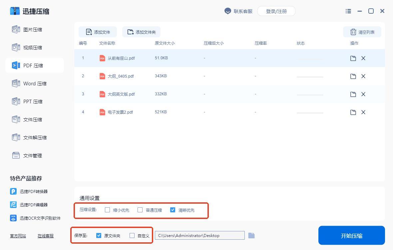Select file name 大纲_0405.pdf
The height and width of the screenshot is (250, 393).
pos(121,76)
